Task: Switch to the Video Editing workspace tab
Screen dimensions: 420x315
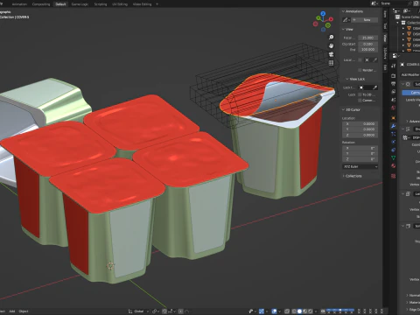Action: pos(142,4)
